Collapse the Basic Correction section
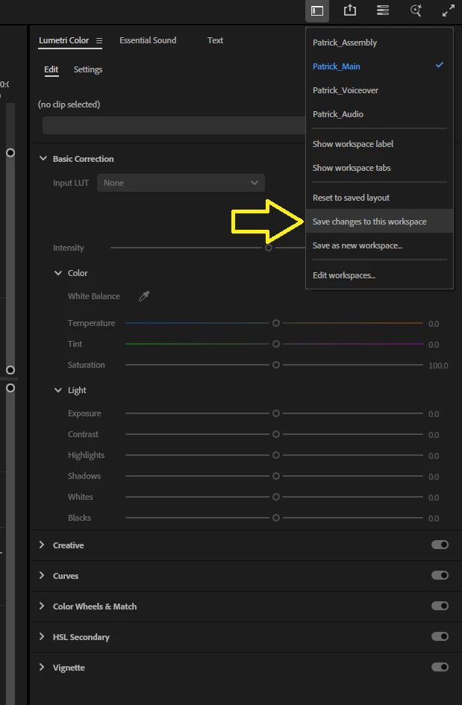The width and height of the screenshot is (462, 705). 43,159
